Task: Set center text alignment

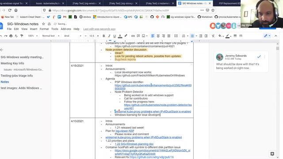Action: 158,36
